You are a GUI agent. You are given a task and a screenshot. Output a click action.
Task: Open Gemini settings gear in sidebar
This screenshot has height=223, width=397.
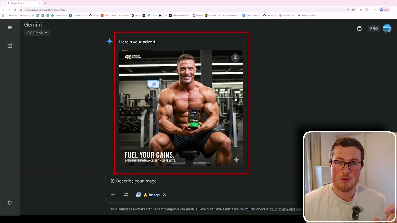point(10,203)
